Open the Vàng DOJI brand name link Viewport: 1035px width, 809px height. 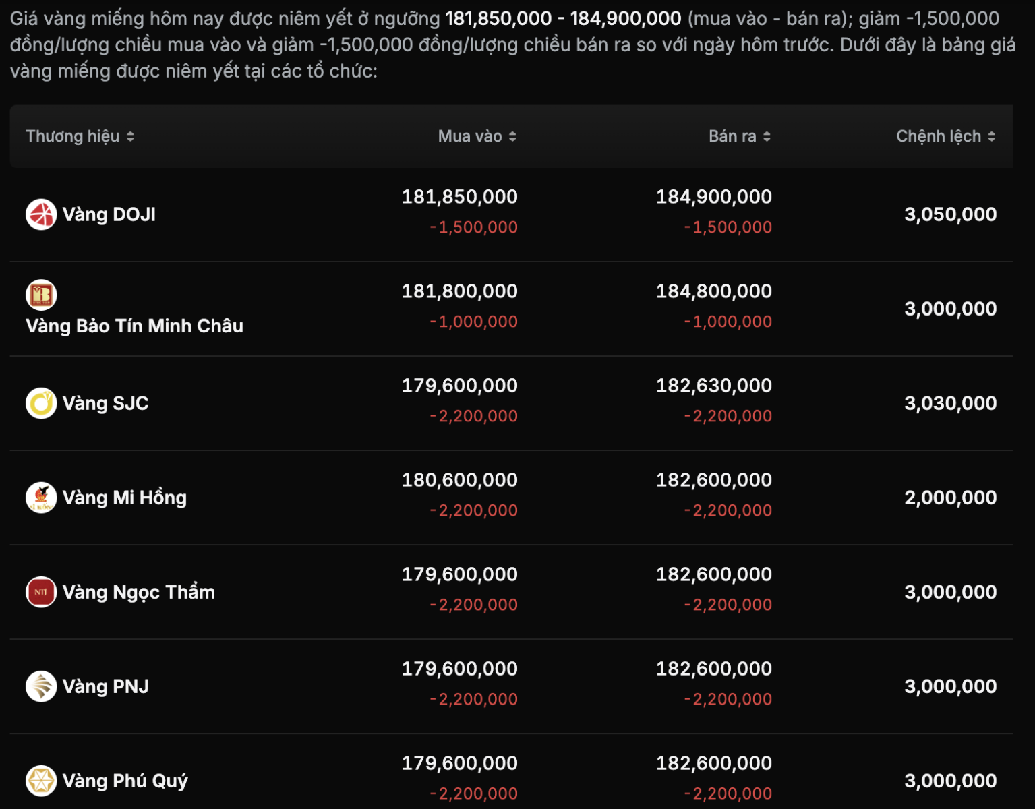click(109, 214)
